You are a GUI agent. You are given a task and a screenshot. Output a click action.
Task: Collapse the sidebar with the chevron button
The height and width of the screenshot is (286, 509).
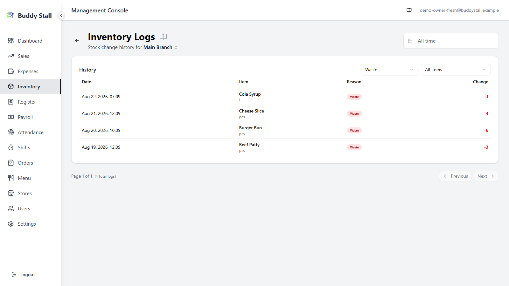point(61,15)
